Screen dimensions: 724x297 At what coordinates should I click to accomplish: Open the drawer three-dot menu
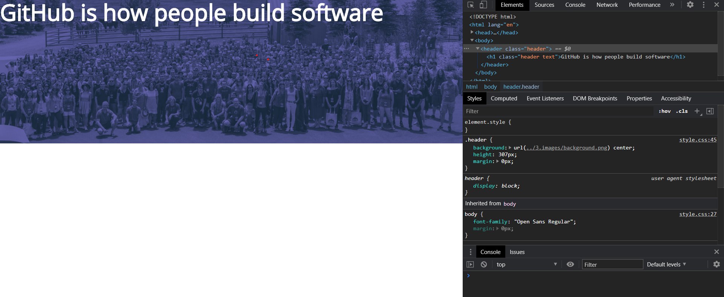click(470, 252)
